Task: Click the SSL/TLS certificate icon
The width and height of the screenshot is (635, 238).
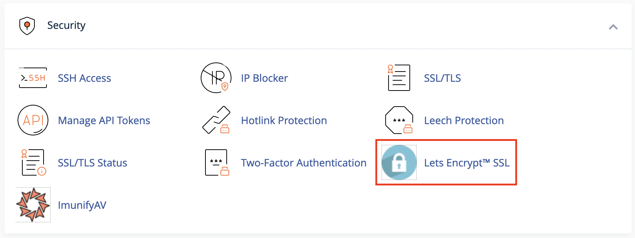Action: (x=399, y=78)
